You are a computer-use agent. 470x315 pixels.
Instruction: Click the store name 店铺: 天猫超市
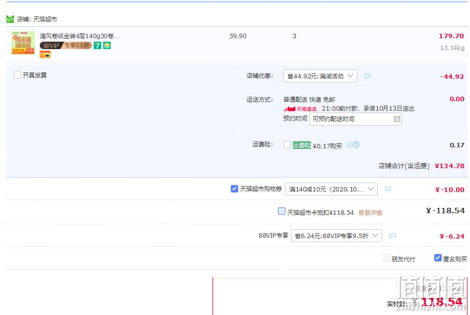pos(37,19)
